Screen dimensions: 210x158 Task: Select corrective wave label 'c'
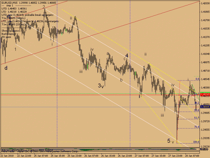(x=125, y=59)
